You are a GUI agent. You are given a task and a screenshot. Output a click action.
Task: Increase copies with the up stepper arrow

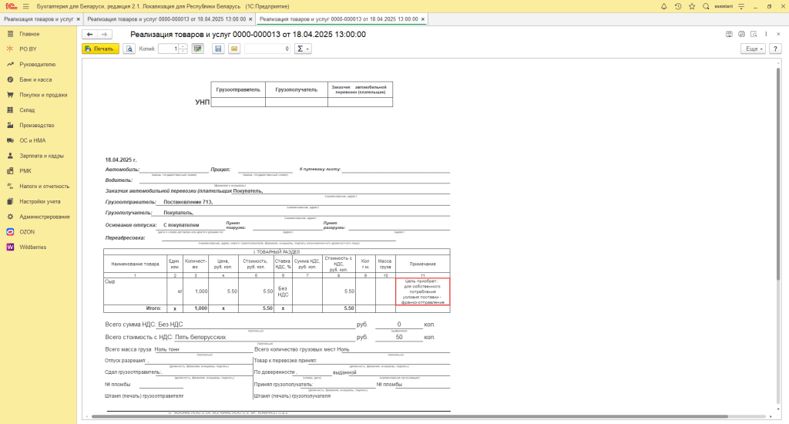point(183,46)
